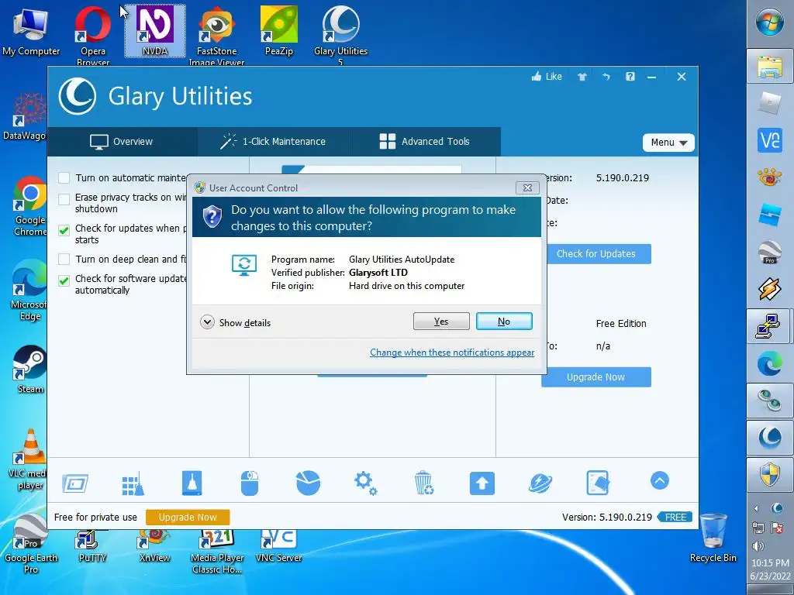Open the Tracks Eraser icon in bottom toolbar

pos(598,483)
